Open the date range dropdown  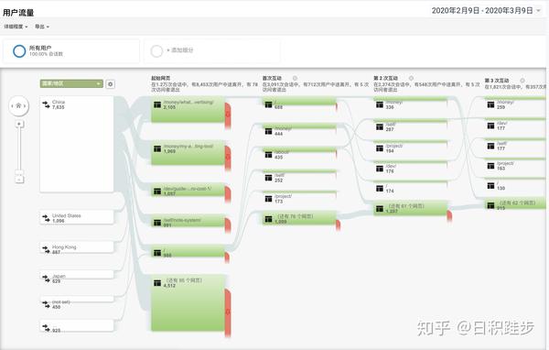pyautogui.click(x=486, y=10)
